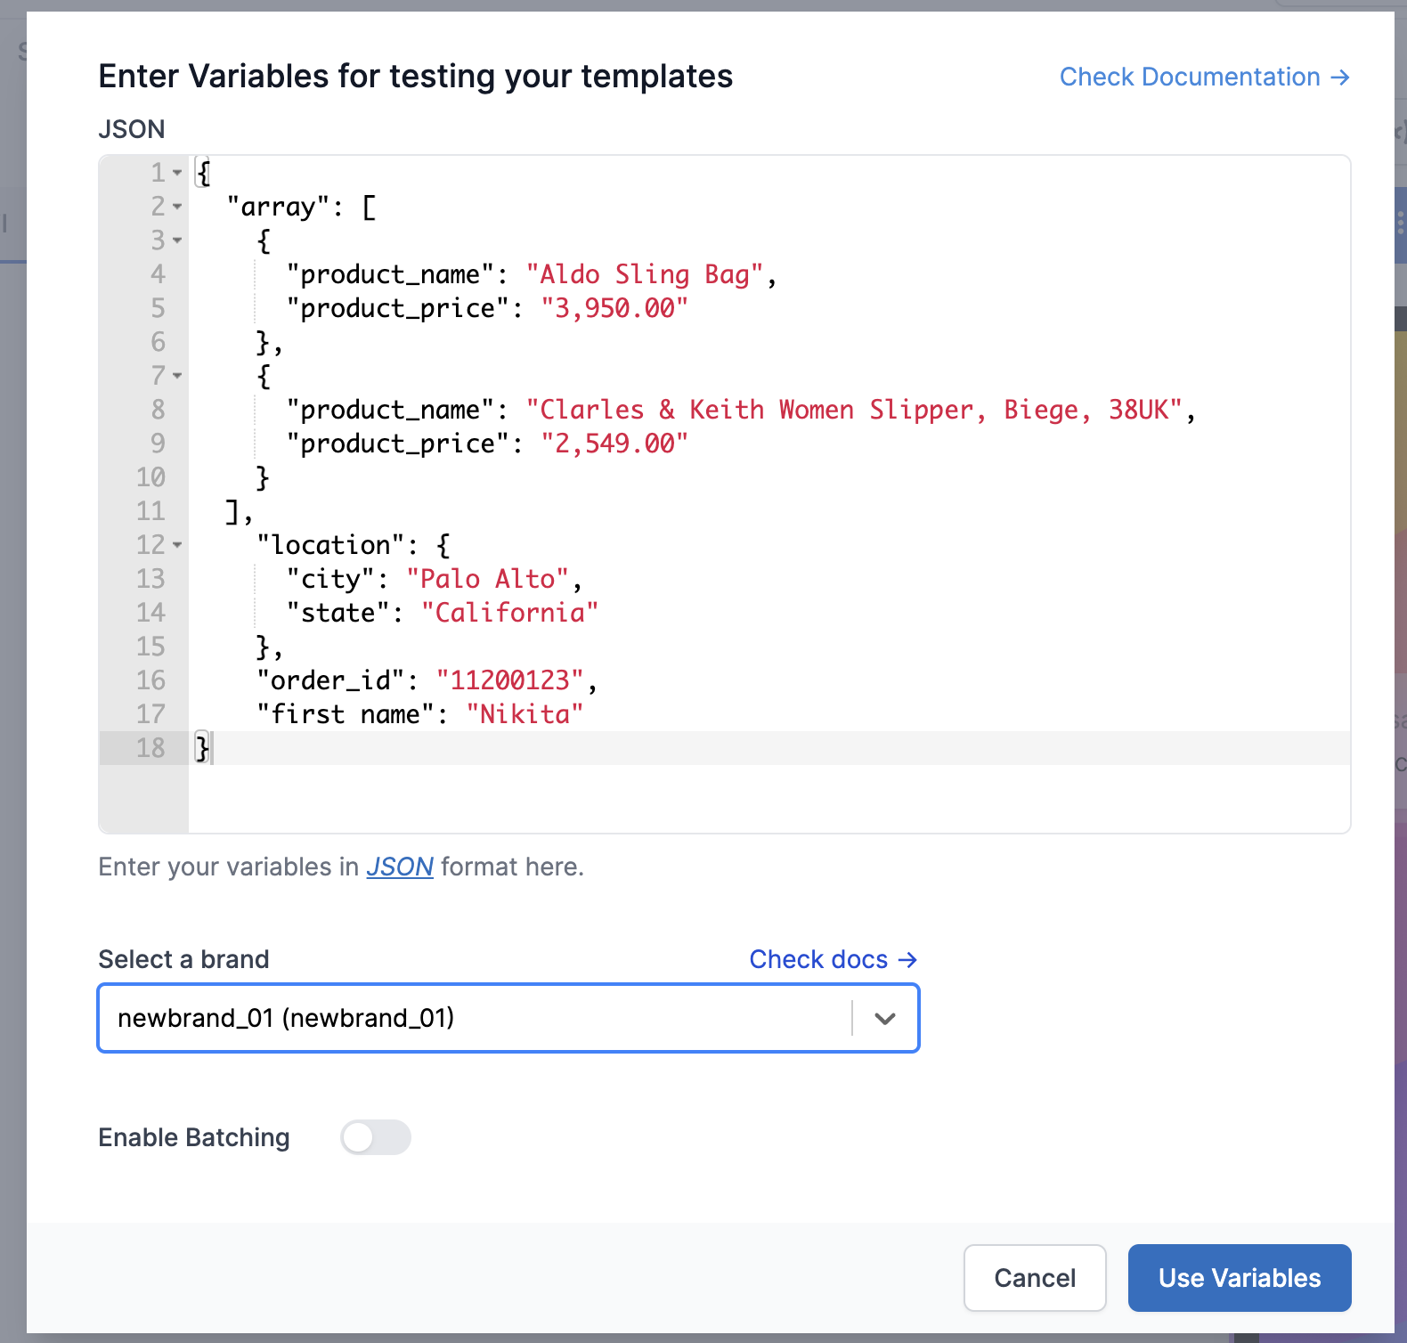Open the Check docs link
1407x1343 pixels.
(x=833, y=959)
